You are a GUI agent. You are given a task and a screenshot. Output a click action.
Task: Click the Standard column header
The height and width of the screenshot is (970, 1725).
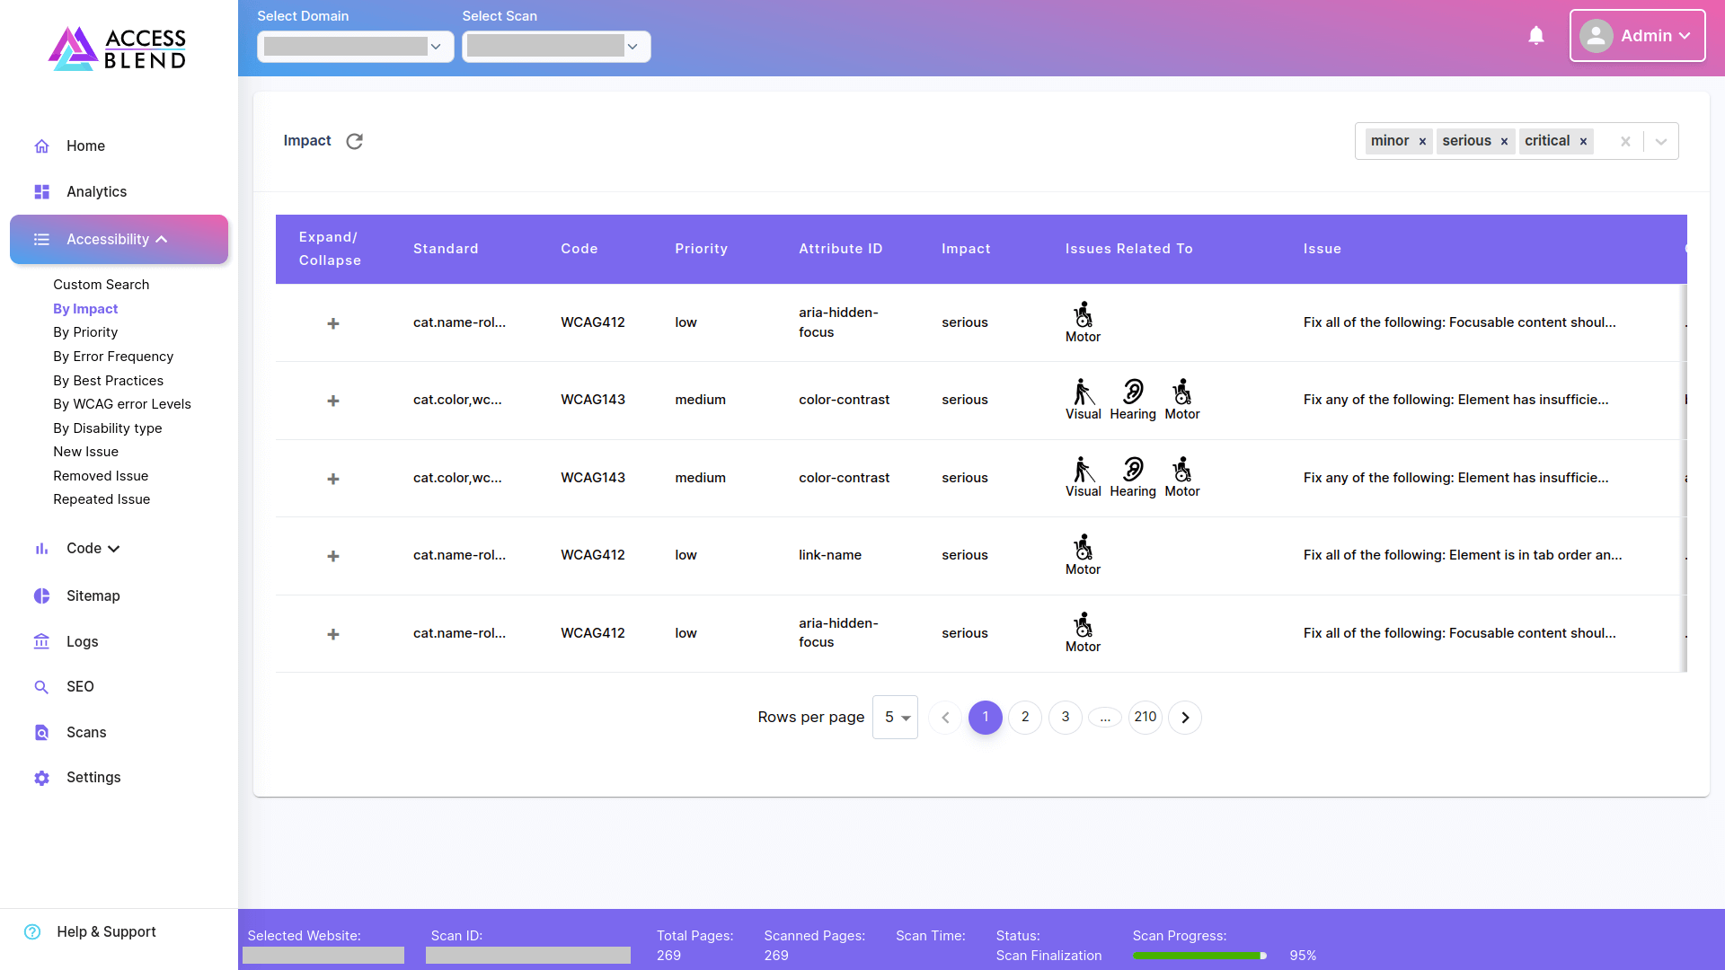[x=446, y=249]
